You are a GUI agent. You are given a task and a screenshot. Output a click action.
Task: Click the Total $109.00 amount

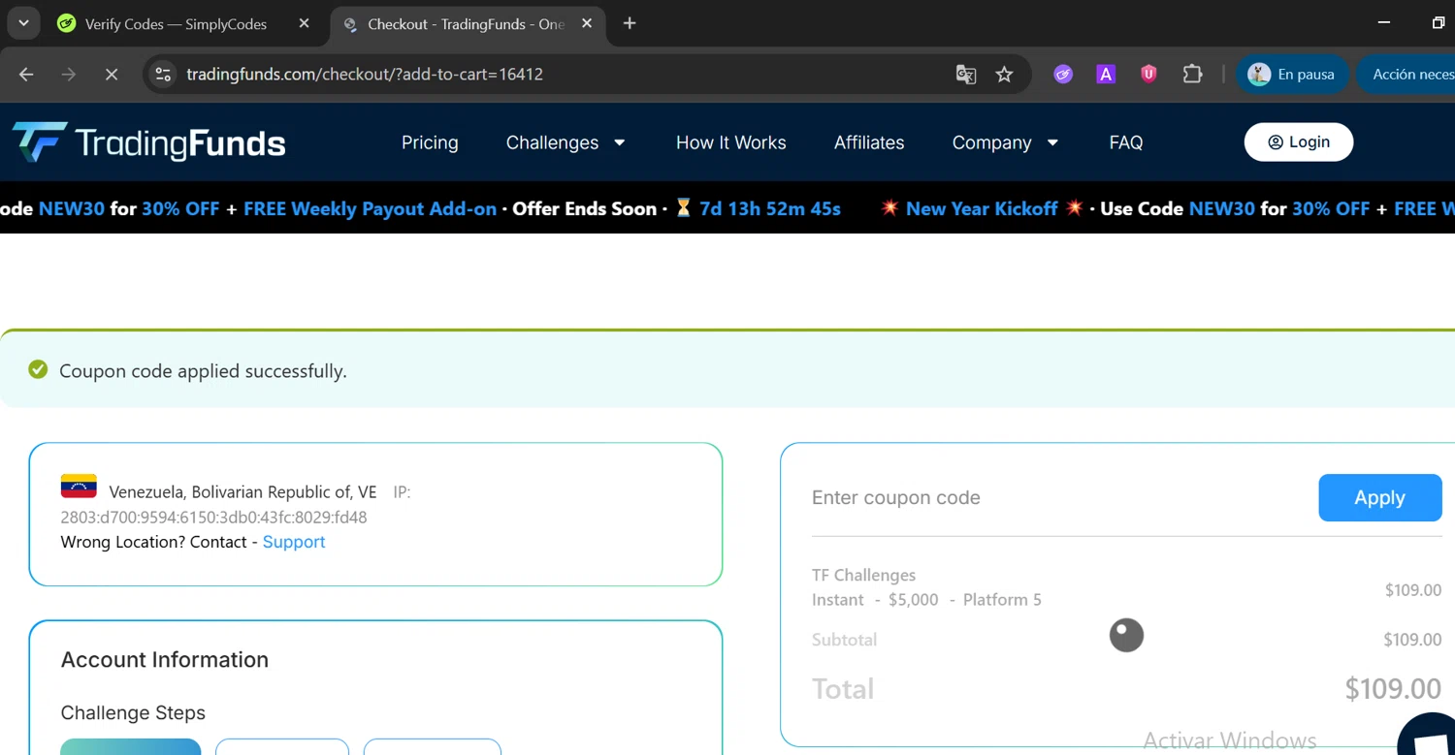(1393, 689)
